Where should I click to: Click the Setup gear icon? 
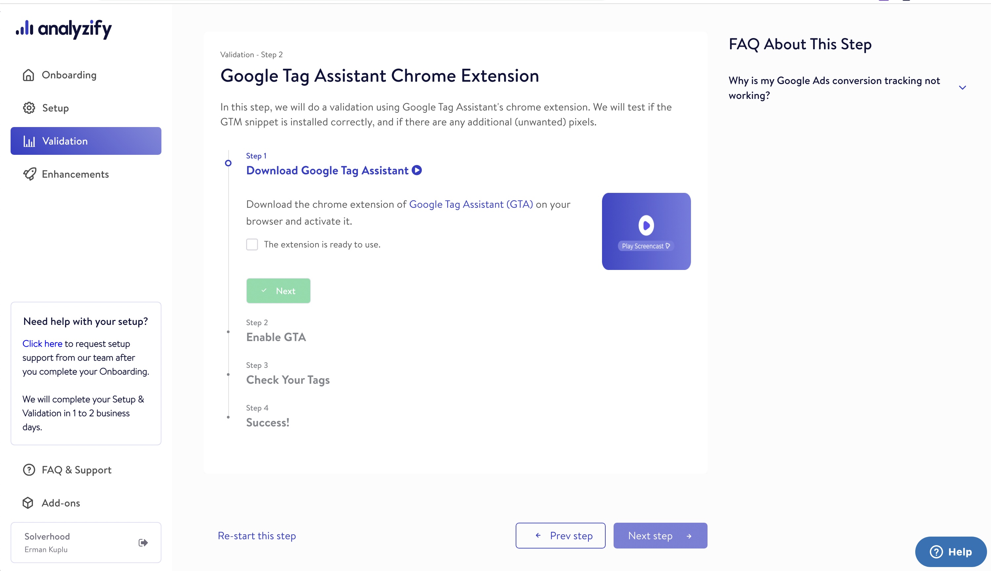29,108
